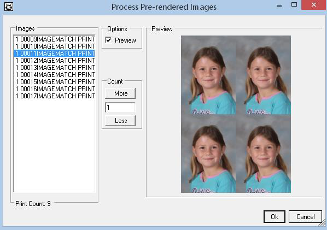Select the 00012 IMAGEMATCH PRINT entry
The width and height of the screenshot is (327, 230).
tap(55, 61)
